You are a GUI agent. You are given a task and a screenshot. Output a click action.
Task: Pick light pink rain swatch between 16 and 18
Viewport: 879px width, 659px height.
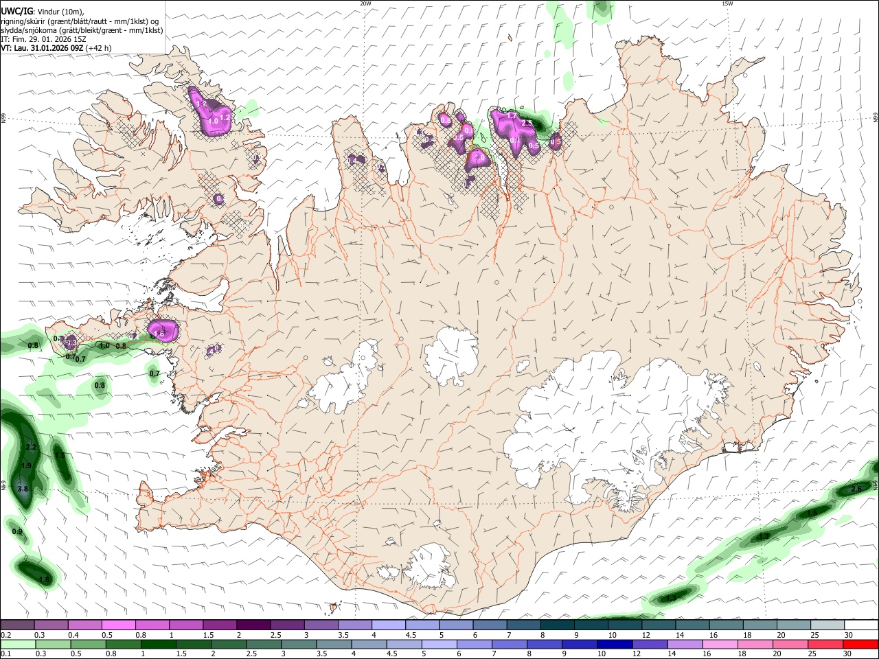720,644
